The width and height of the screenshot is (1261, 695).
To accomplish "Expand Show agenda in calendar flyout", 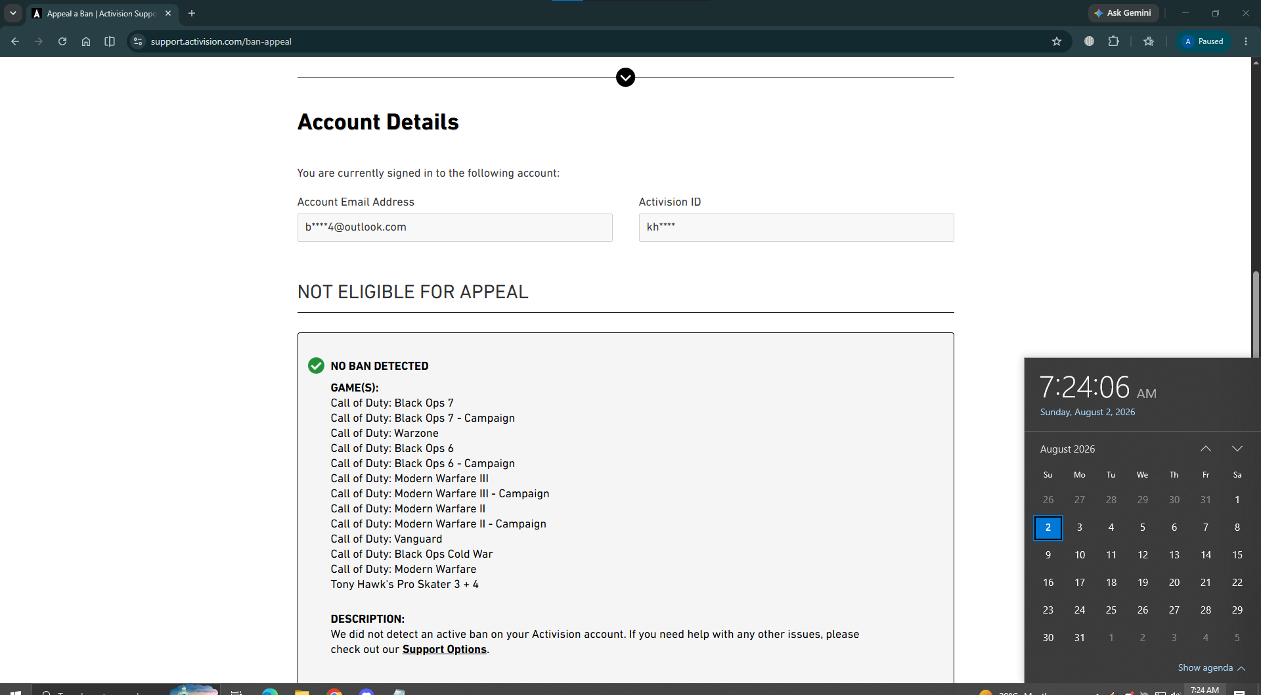I will pyautogui.click(x=1211, y=667).
